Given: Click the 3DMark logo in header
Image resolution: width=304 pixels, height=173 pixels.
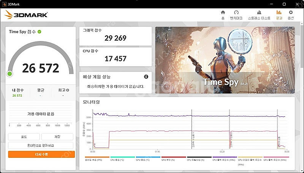Looking at the screenshot, I should tap(26, 14).
